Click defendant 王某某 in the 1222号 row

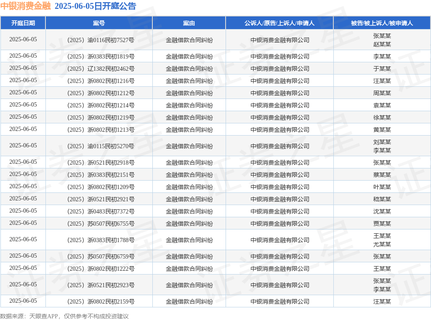click(382, 269)
